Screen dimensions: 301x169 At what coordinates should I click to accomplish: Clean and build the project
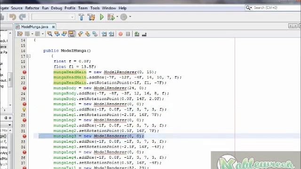[91, 17]
